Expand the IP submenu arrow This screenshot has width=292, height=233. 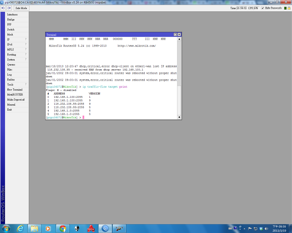(26, 40)
